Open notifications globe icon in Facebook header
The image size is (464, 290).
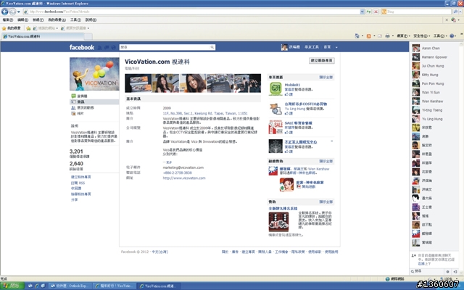tap(113, 47)
